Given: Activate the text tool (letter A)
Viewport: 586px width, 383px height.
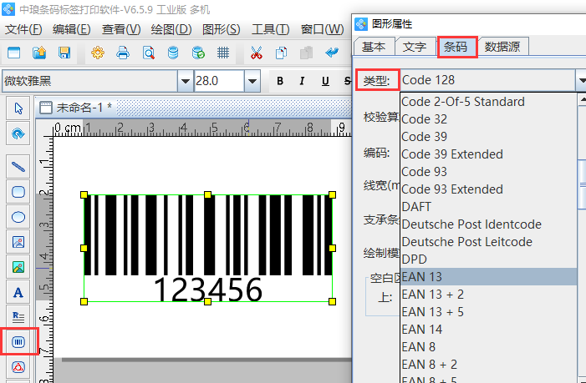Looking at the screenshot, I should click(18, 293).
